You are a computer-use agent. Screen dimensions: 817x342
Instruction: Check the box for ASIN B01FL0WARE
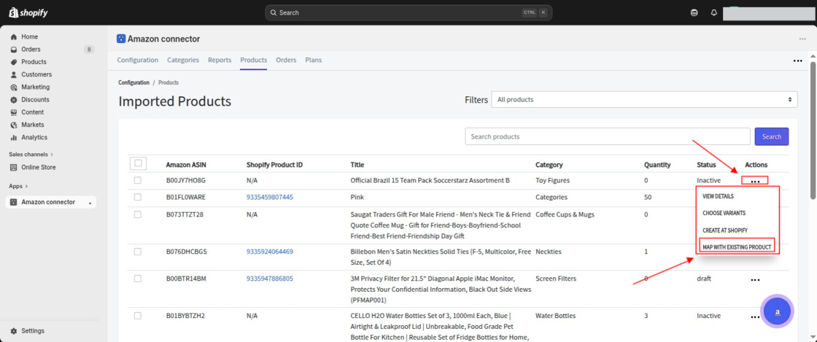[138, 198]
